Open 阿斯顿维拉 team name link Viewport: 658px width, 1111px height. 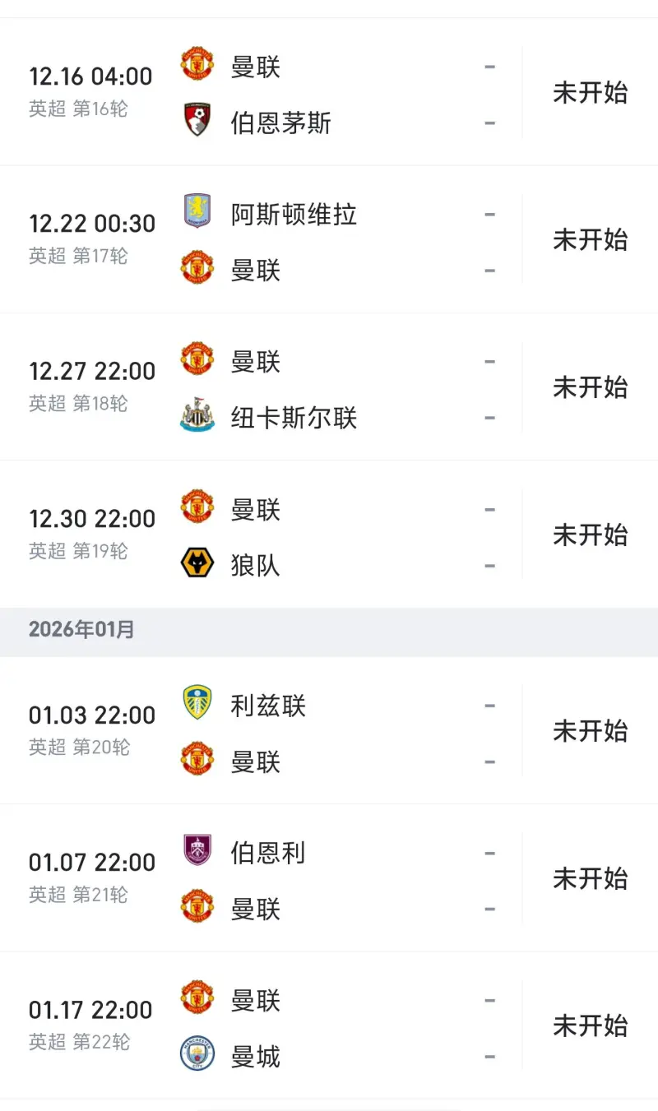pyautogui.click(x=294, y=215)
